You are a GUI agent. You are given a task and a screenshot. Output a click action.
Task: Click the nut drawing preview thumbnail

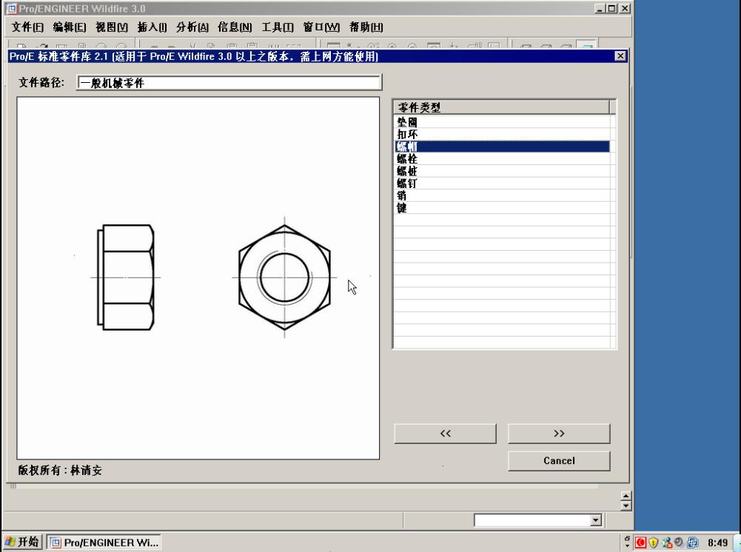pyautogui.click(x=198, y=278)
